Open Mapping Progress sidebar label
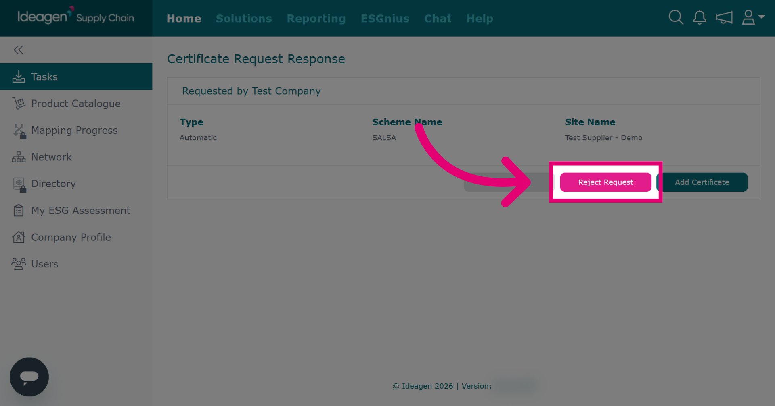 74,130
